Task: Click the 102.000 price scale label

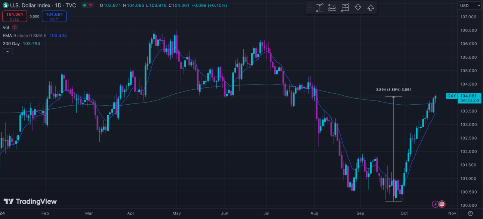Action: tap(468, 152)
